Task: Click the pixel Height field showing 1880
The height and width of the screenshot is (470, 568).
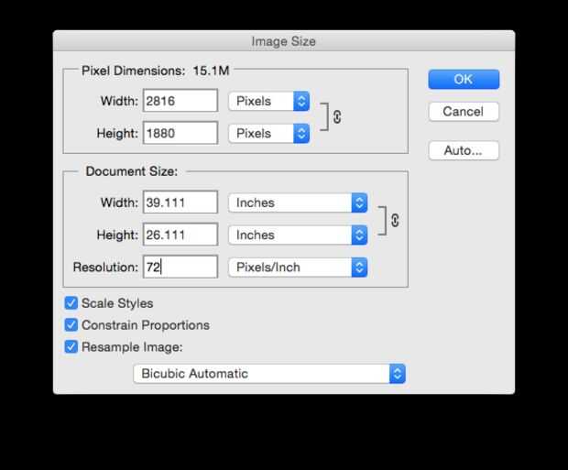Action: pyautogui.click(x=180, y=133)
